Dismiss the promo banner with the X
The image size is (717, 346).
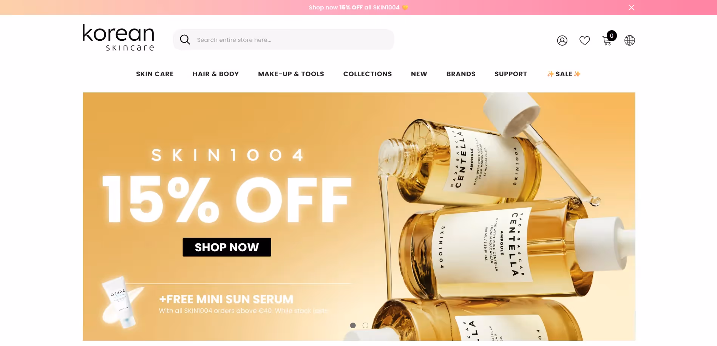(x=631, y=8)
